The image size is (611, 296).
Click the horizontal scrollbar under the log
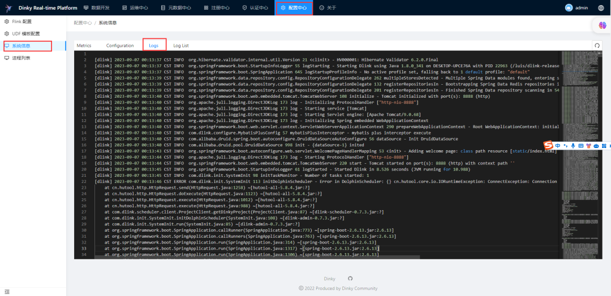257,257
